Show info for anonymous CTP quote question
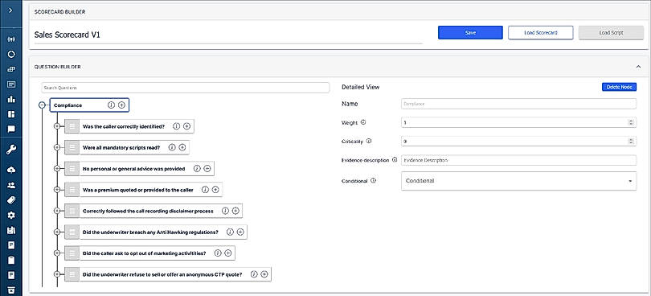The height and width of the screenshot is (296, 651). [254, 274]
